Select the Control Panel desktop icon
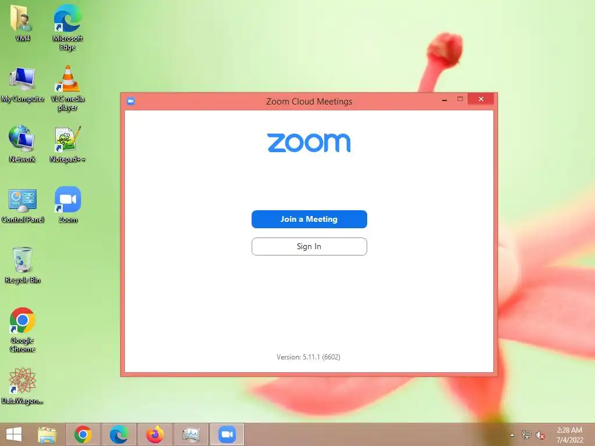 23,206
